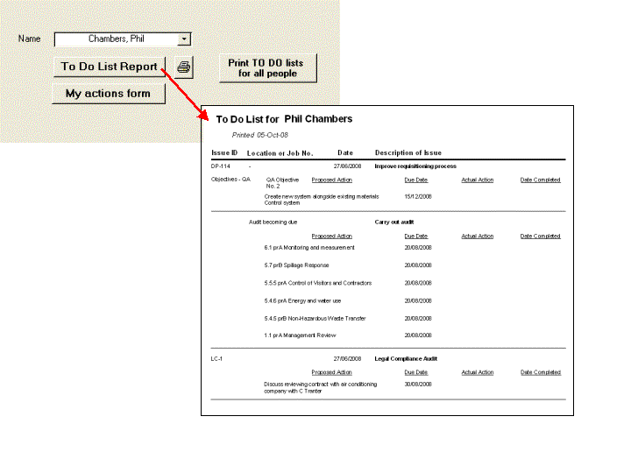
Task: Click the due date 15/12/2008
Action: coord(418,197)
